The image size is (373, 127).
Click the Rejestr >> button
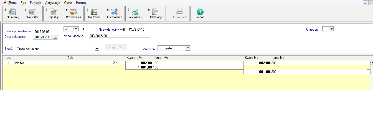tap(116, 47)
